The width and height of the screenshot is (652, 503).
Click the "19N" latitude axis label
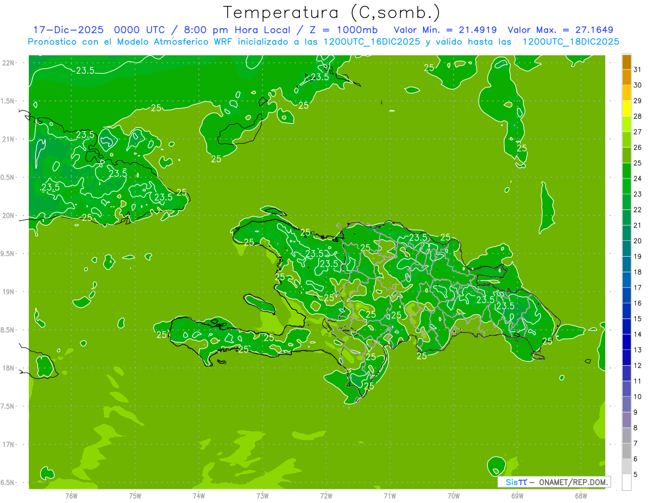[x=9, y=292]
